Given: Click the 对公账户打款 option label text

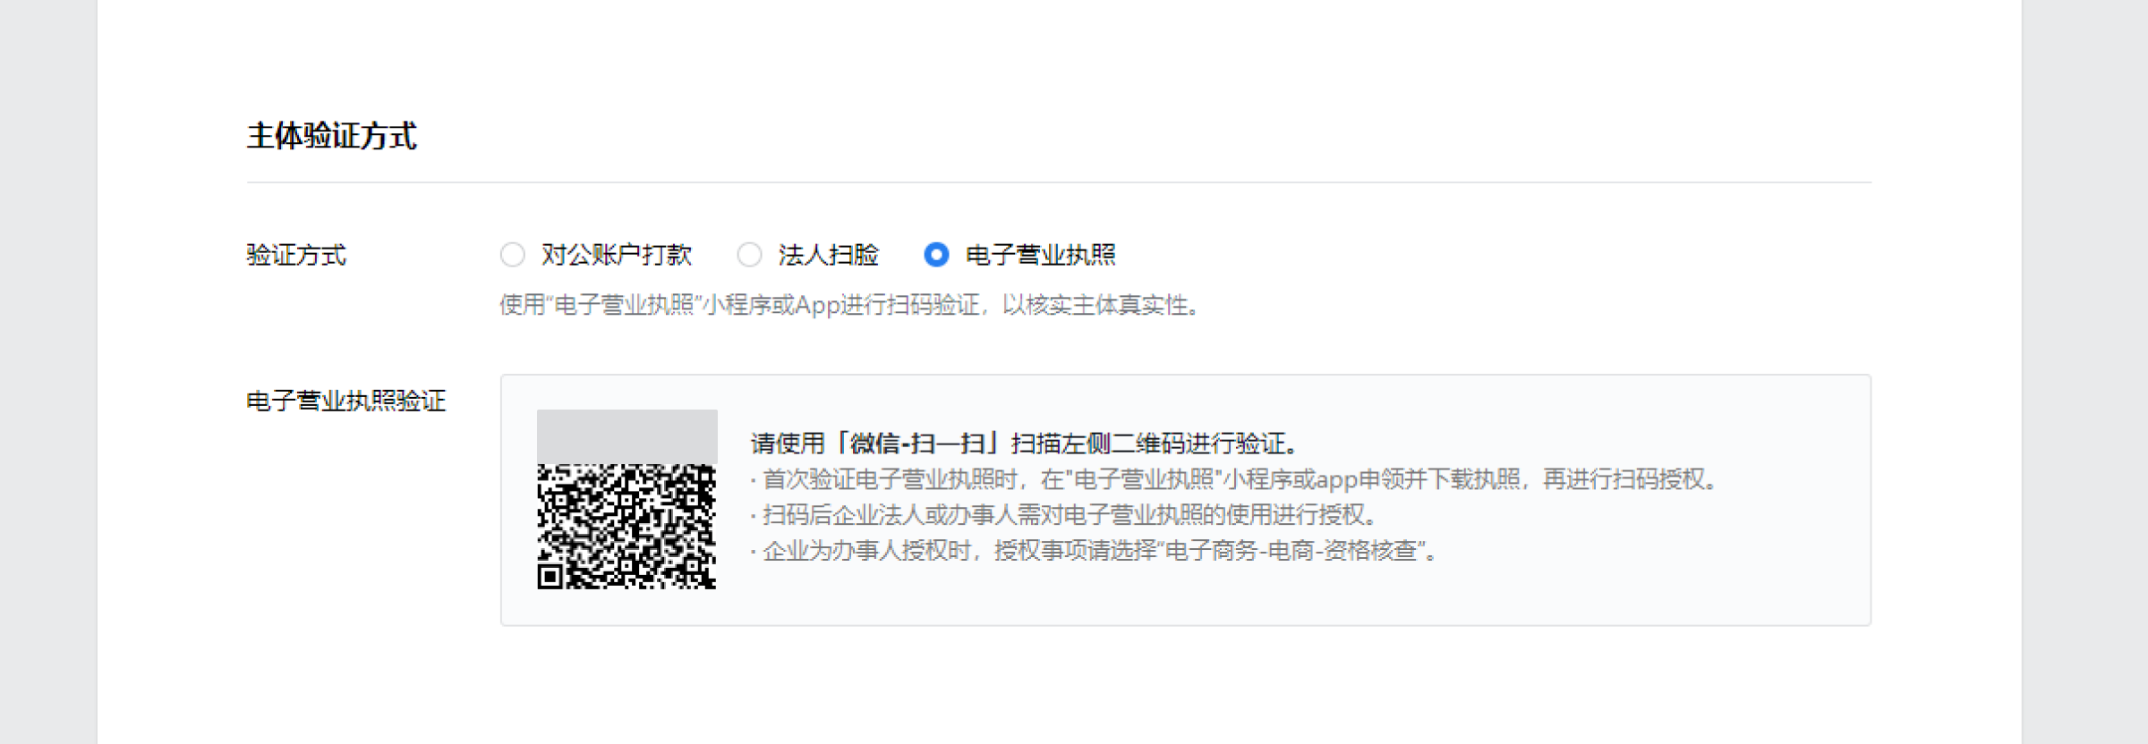Looking at the screenshot, I should point(617,255).
